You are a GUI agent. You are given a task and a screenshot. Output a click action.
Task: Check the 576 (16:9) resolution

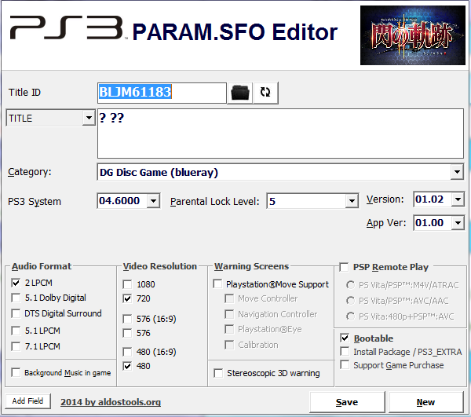click(x=127, y=319)
